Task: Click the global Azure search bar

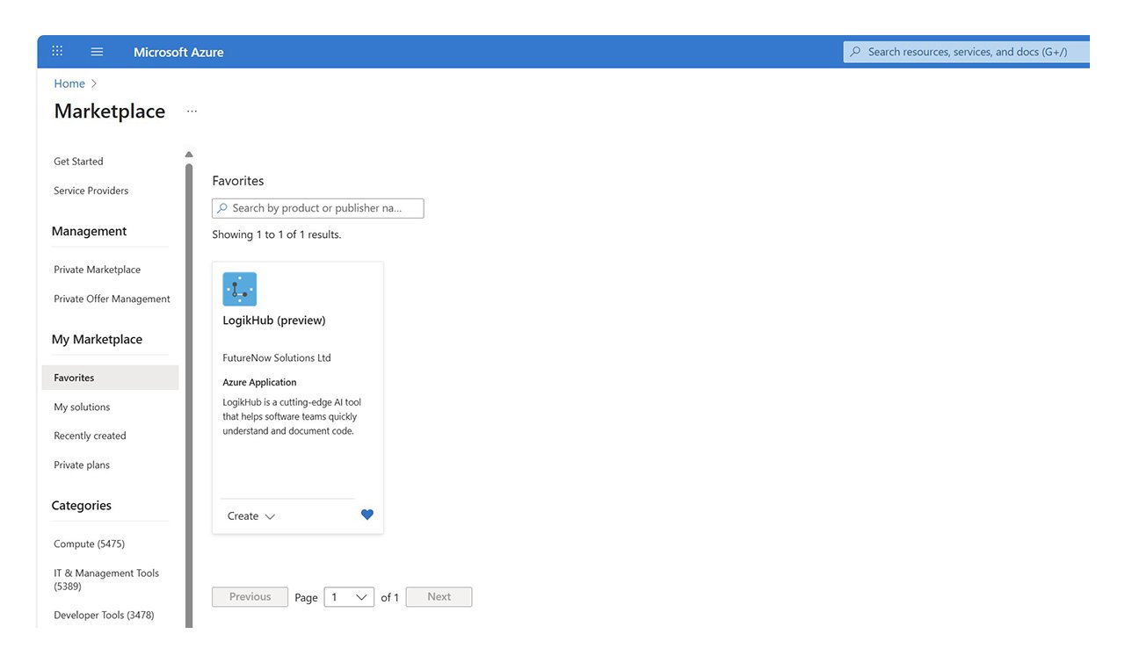Action: coord(967,52)
